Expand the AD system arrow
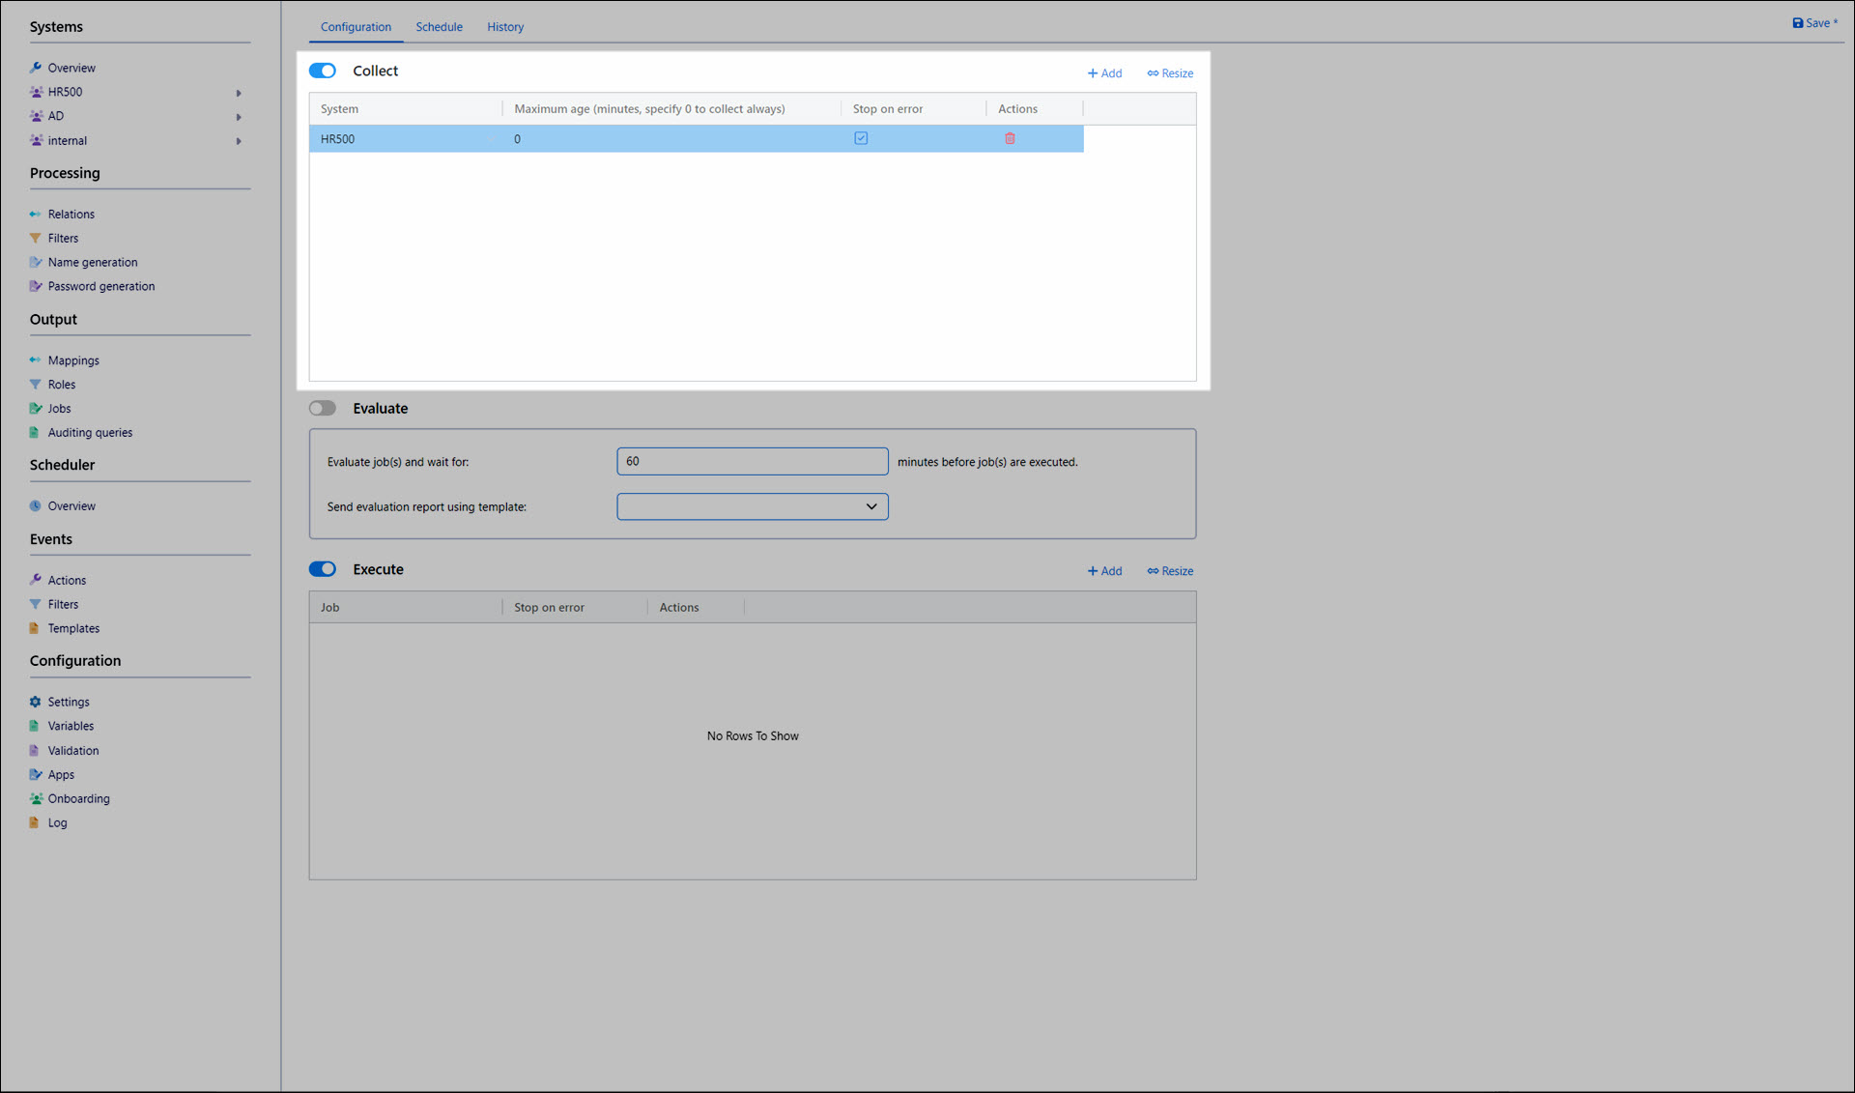This screenshot has width=1855, height=1093. pos(239,117)
